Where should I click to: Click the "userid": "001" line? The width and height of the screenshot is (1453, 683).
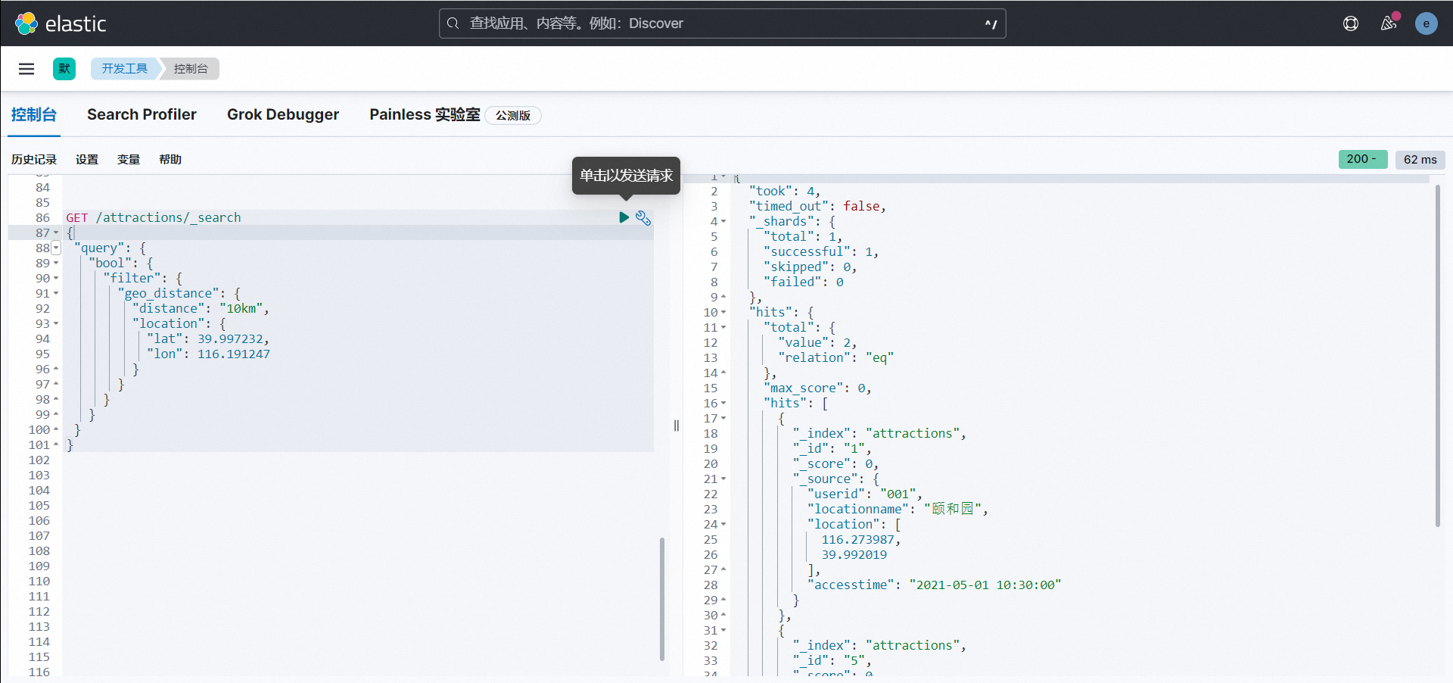click(864, 494)
